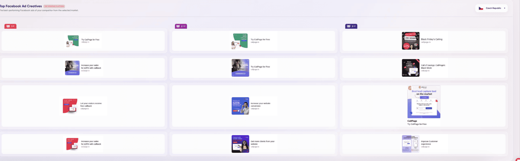The width and height of the screenshot is (520, 161).
Task: Click the Czech Republic flag icon
Action: [481, 8]
